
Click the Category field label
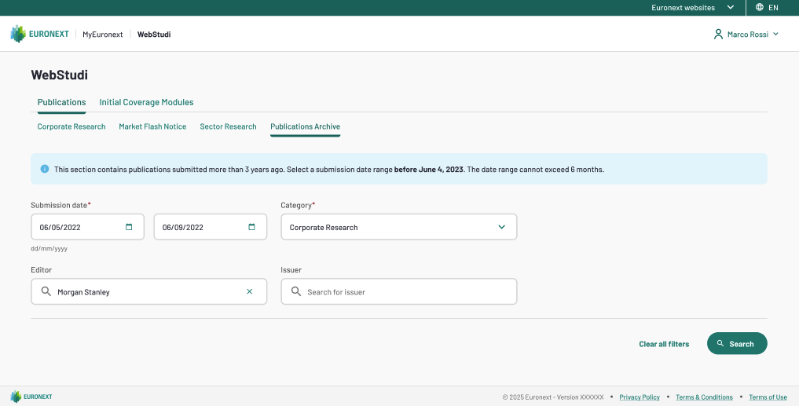click(x=298, y=205)
